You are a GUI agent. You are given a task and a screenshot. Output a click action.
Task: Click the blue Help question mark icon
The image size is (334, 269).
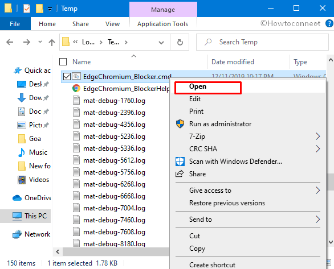(329, 23)
